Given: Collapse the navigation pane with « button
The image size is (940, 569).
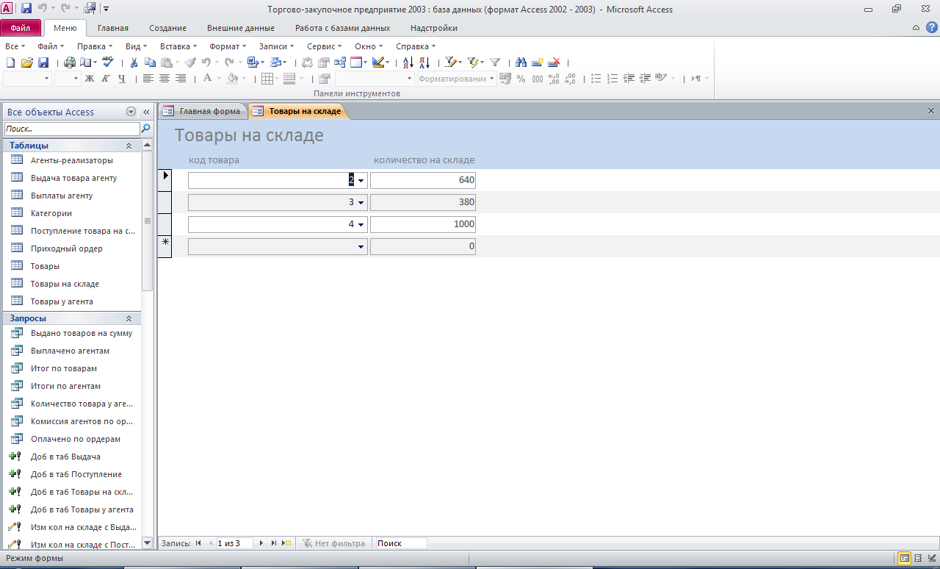Looking at the screenshot, I should 146,112.
